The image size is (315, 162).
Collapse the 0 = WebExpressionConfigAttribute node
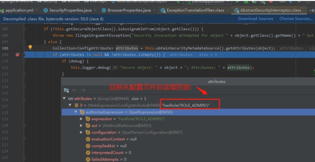(x=70, y=105)
